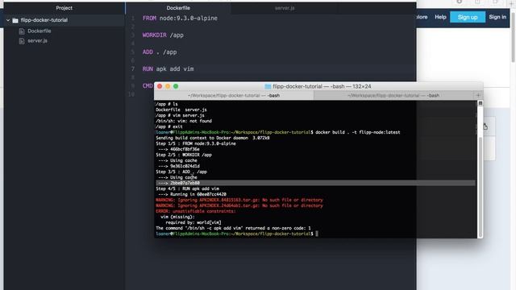The width and height of the screenshot is (516, 290).
Task: Click the Sign up button in browser
Action: click(x=468, y=17)
